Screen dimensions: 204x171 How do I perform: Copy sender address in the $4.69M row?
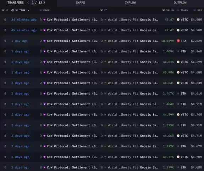41,62
